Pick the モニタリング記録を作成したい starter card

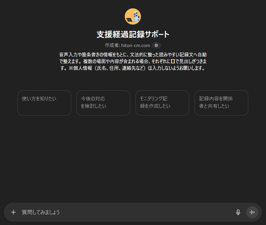(162, 103)
